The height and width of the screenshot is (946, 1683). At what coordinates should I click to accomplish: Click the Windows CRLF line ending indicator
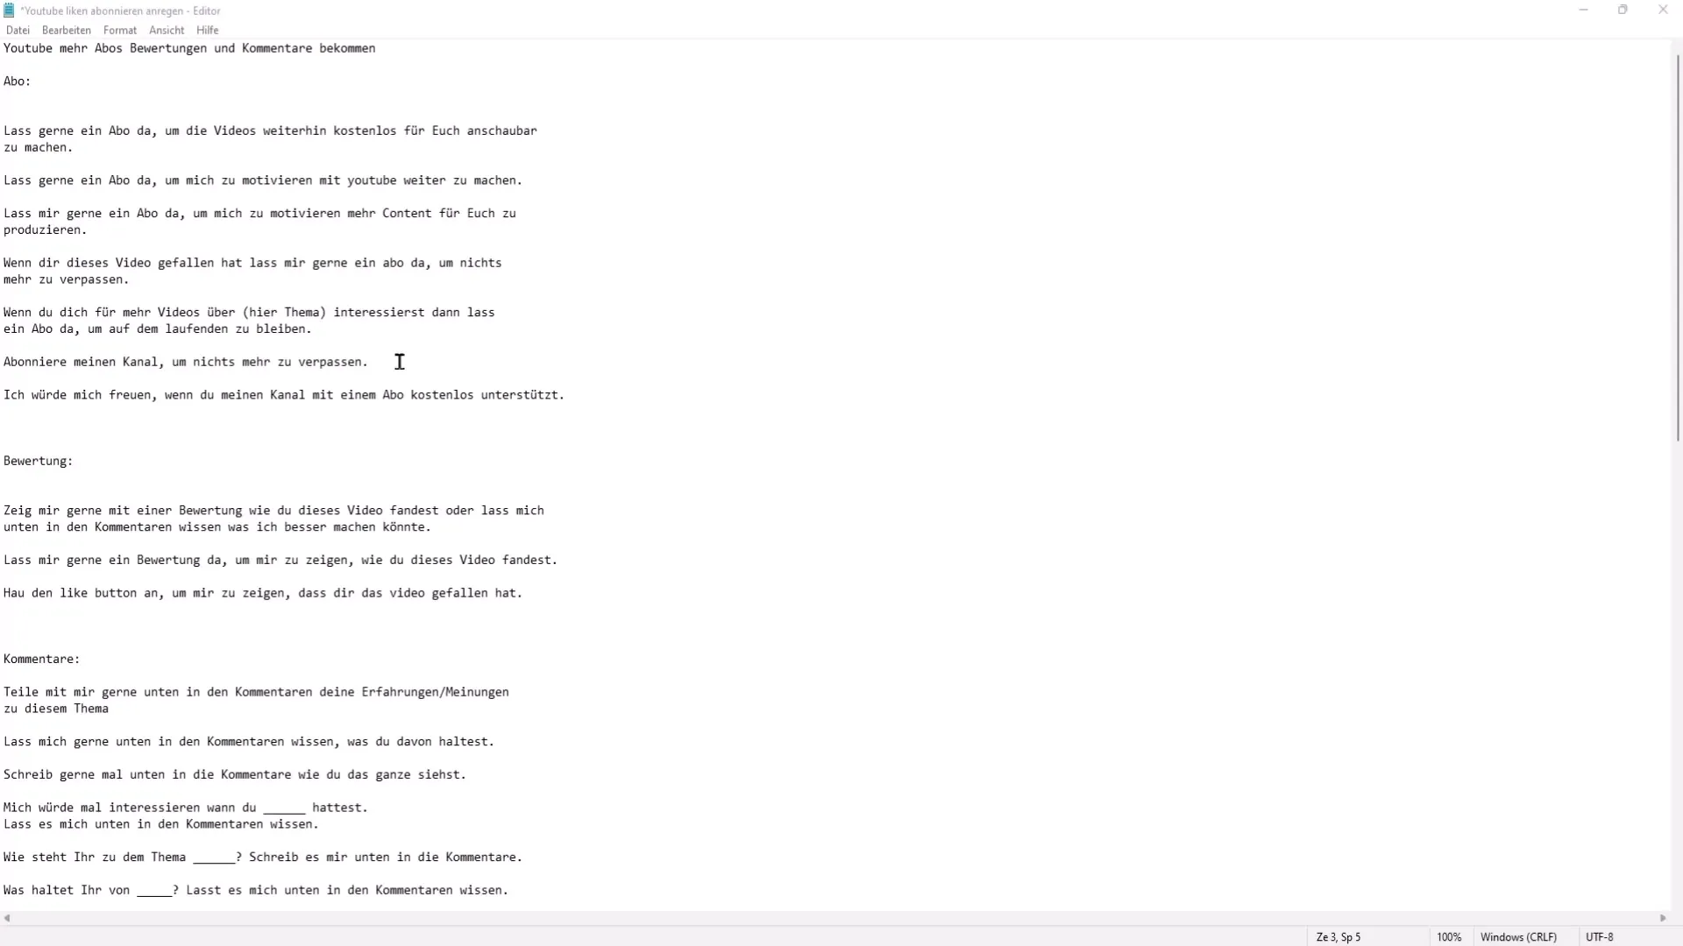1519,935
